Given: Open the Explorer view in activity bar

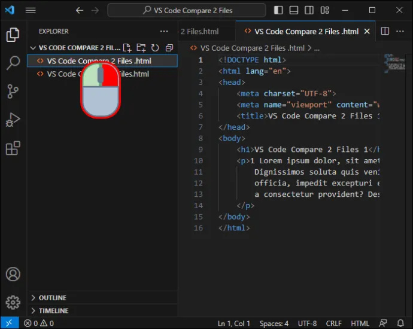Looking at the screenshot, I should click(13, 35).
